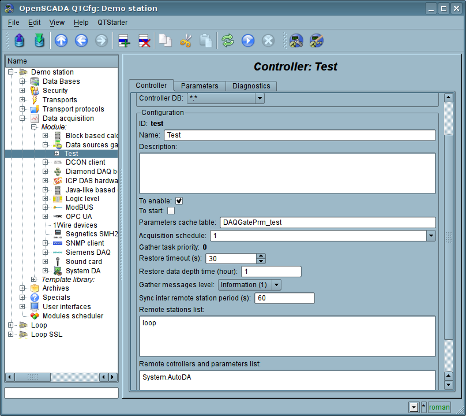This screenshot has width=466, height=416.
Task: Navigate back with the left arrow icon
Action: 81,40
